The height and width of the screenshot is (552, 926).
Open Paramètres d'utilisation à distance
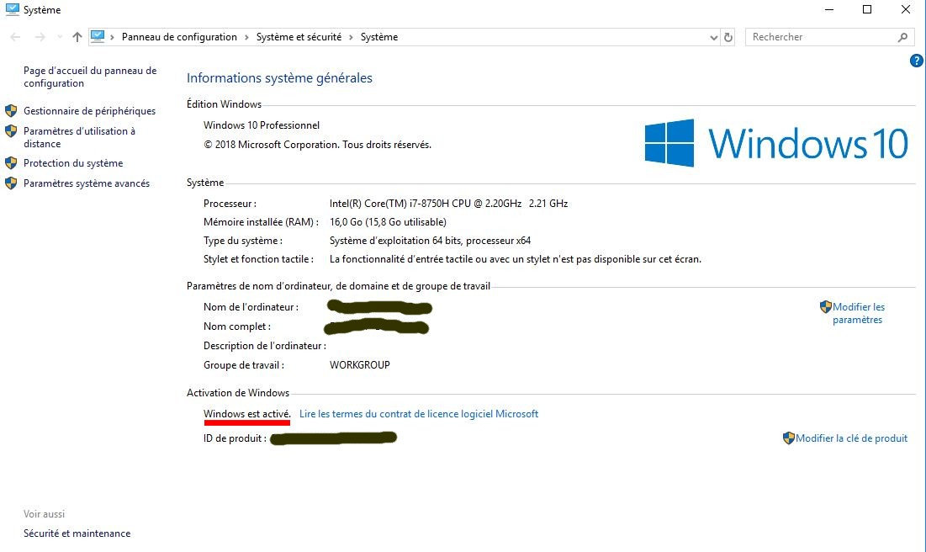(x=79, y=137)
